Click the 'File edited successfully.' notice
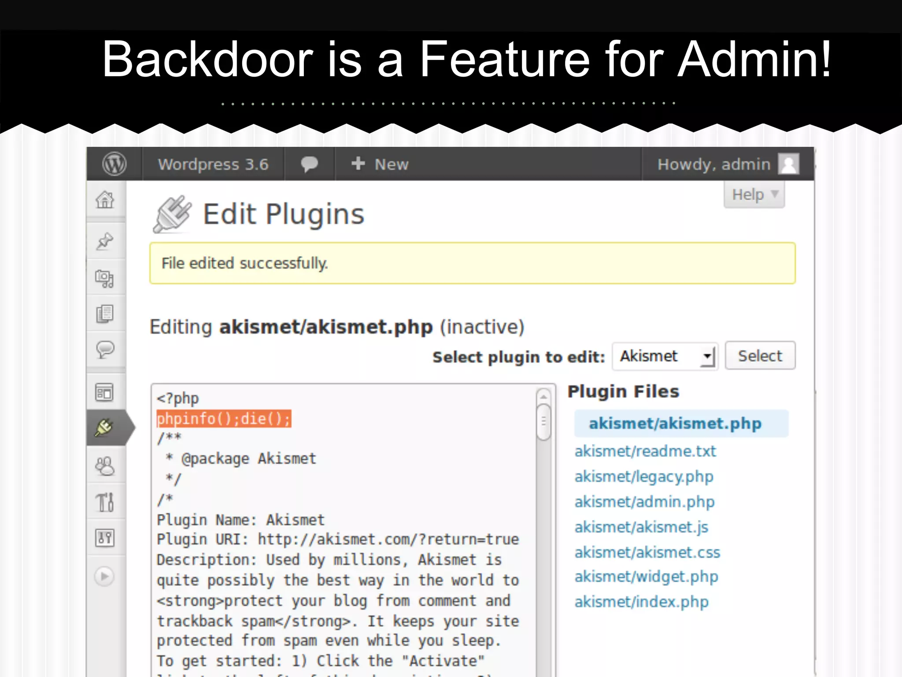Viewport: 902px width, 677px height. tap(473, 263)
